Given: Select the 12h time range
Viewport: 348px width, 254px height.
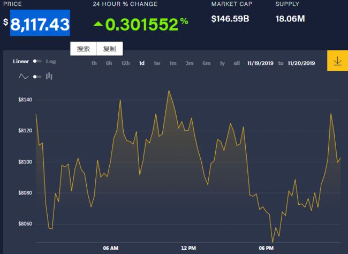Looking at the screenshot, I should pyautogui.click(x=126, y=63).
